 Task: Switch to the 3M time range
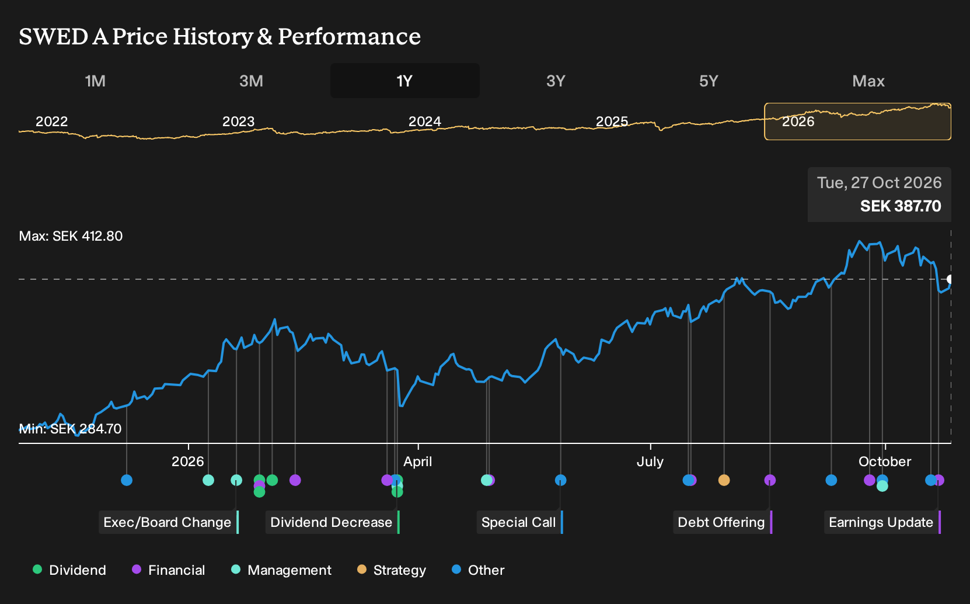(x=251, y=81)
